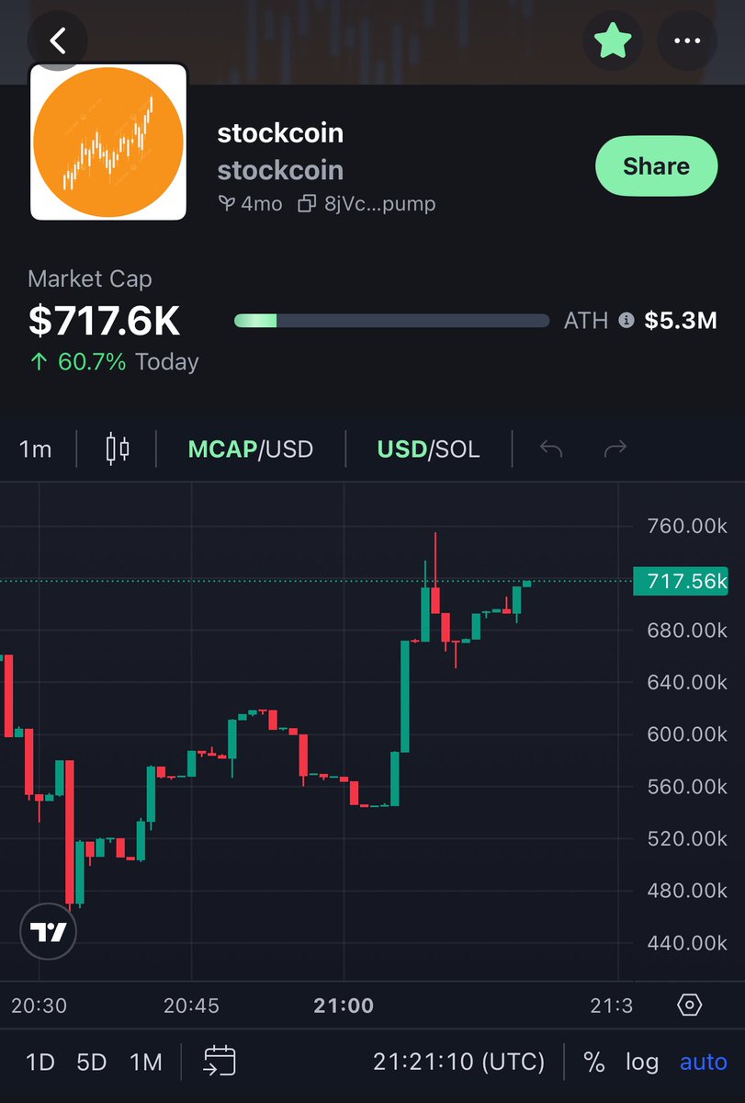Screen dimensions: 745x1103
Task: Expand the 1m timeframe interval selector
Action: coord(36,449)
